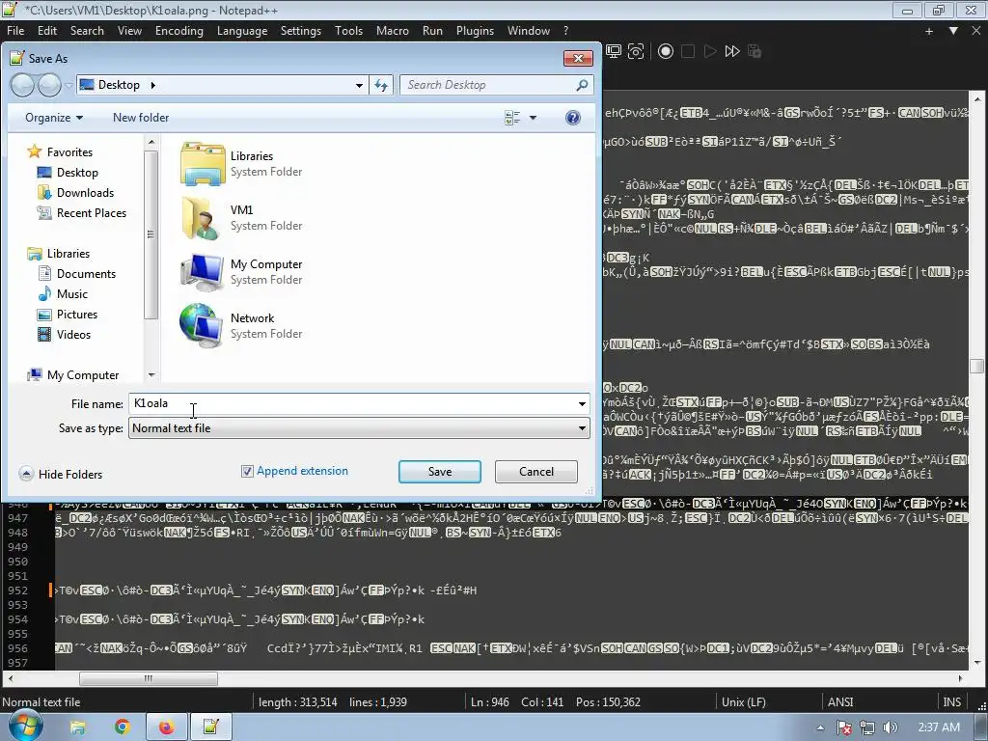Screen dimensions: 988x741
Task: Toggle the Append extension checkbox
Action: 248,471
